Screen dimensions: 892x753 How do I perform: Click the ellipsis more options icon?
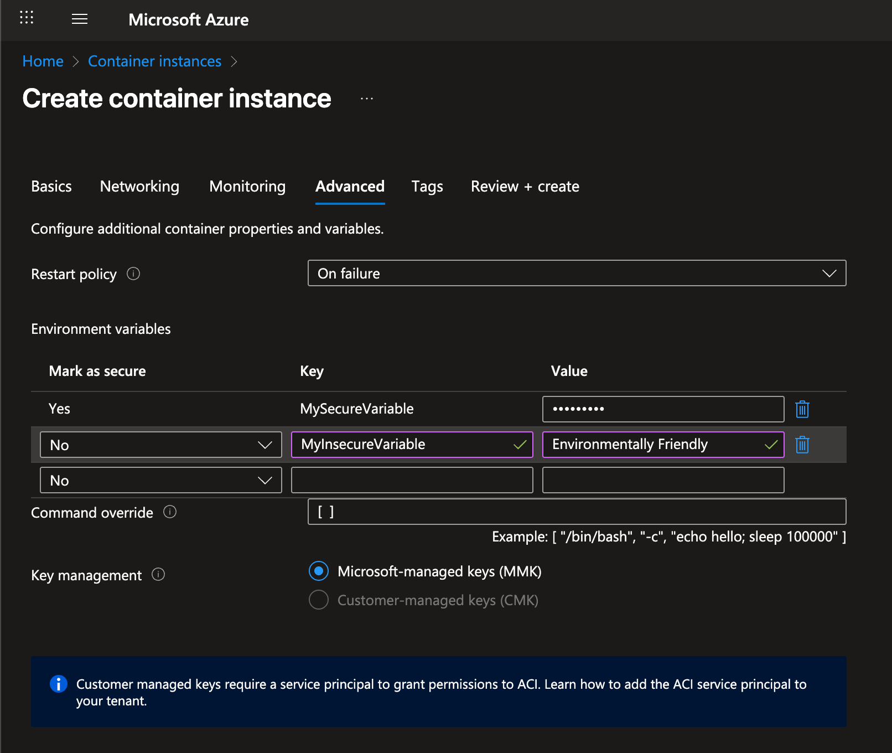pyautogui.click(x=366, y=99)
